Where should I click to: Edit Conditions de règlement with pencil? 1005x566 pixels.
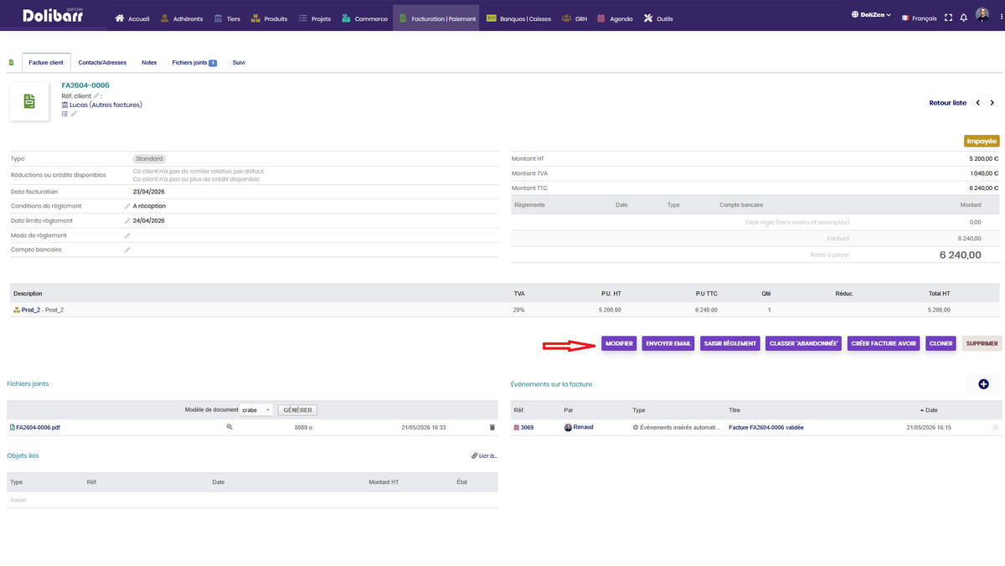click(127, 206)
